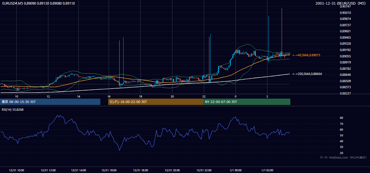Click the bottom time label 12/31 20:00
Screen dimensions: 370x173
point(172,170)
